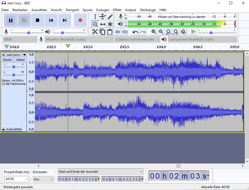249x190 pixels.
Task: Click the Trim audio outside selection icon
Action: click(117, 32)
